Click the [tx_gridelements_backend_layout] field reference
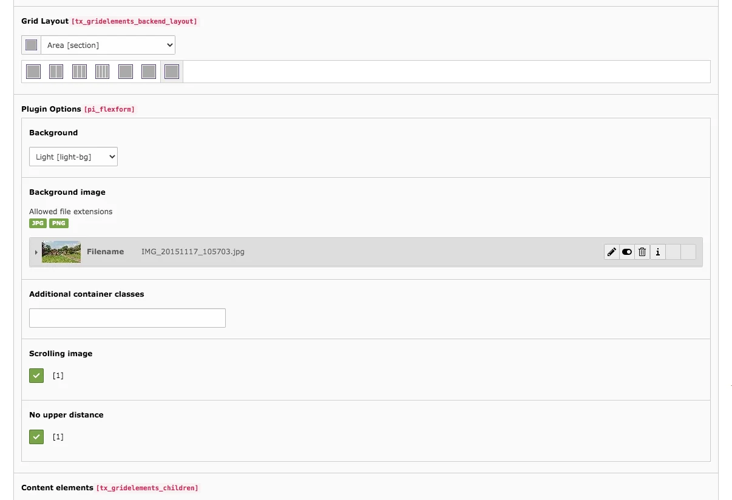Viewport: 732px width, 500px height. coord(134,21)
